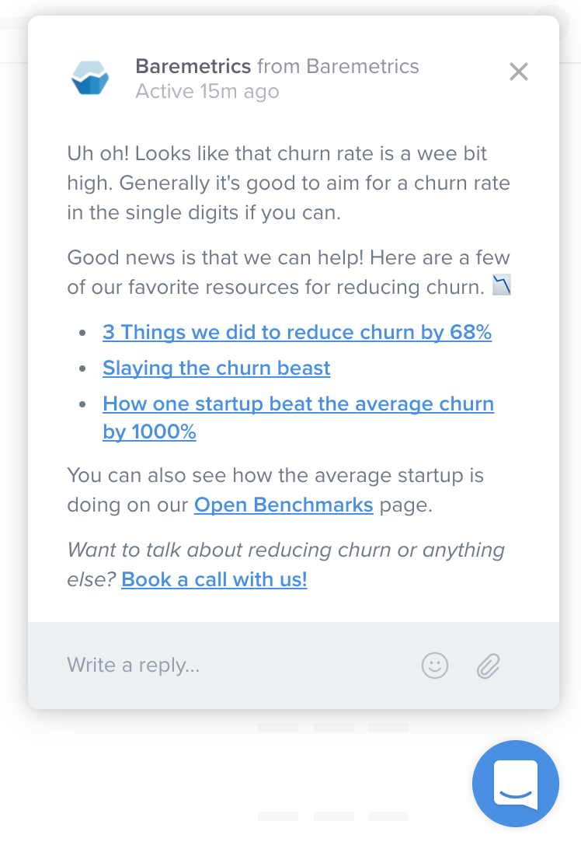Click 'Book a call with us!' link
Screen dimensions: 581x849
tap(214, 579)
